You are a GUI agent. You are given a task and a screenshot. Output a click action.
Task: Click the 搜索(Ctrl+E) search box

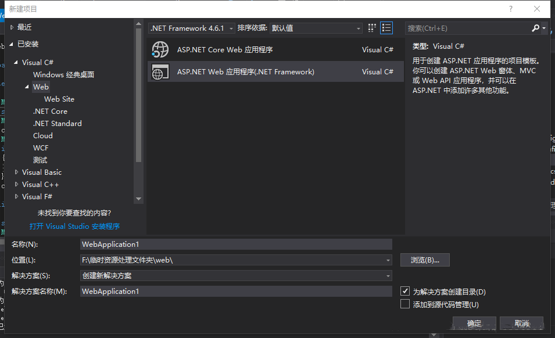pyautogui.click(x=468, y=28)
